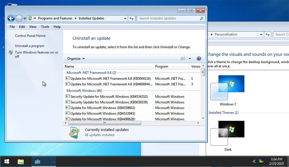Screen dimensions: 289x167
Task: Open the Help menu
Action: pyautogui.click(x=57, y=27)
